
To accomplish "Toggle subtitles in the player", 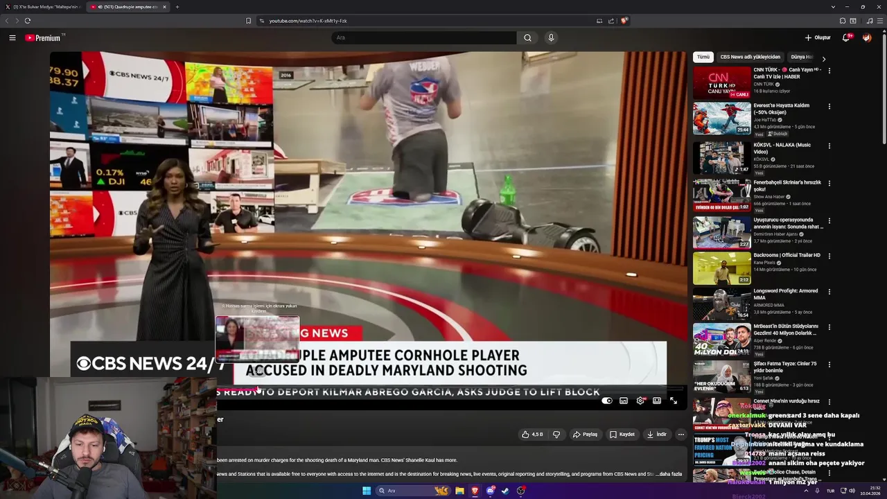I will [x=624, y=401].
